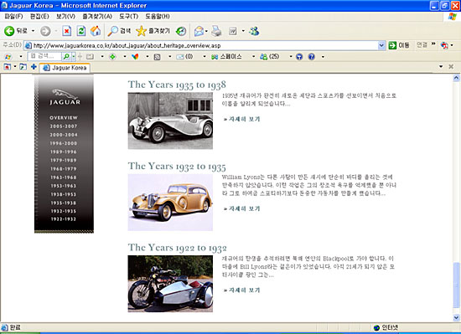Open the 파일(F) menu
This screenshot has height=334, width=461.
pyautogui.click(x=13, y=17)
